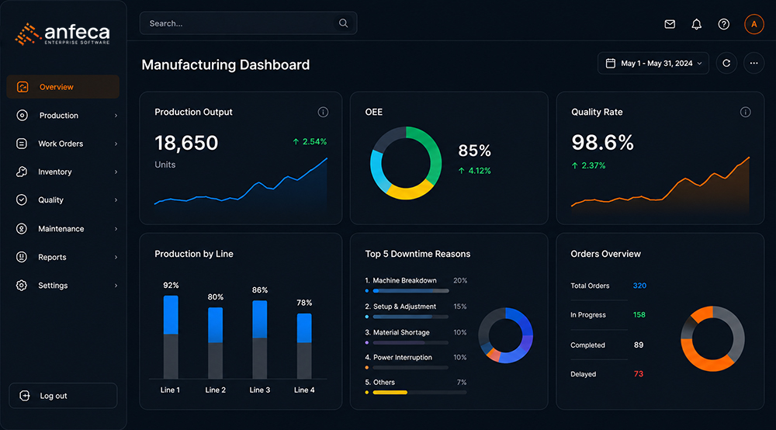776x430 pixels.
Task: Open the Reports menu item
Action: pos(63,257)
